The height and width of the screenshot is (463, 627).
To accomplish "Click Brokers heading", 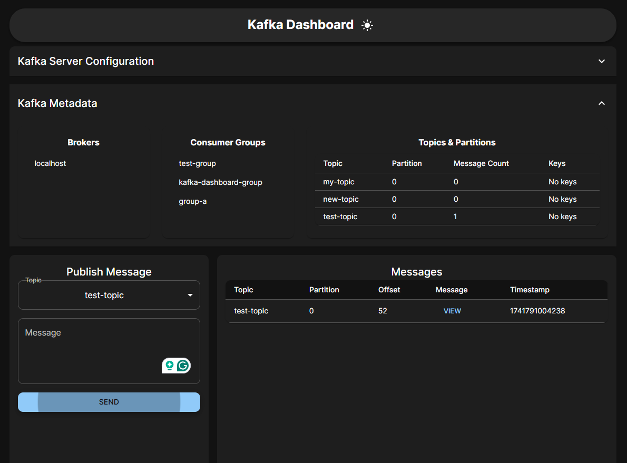I will pos(83,143).
